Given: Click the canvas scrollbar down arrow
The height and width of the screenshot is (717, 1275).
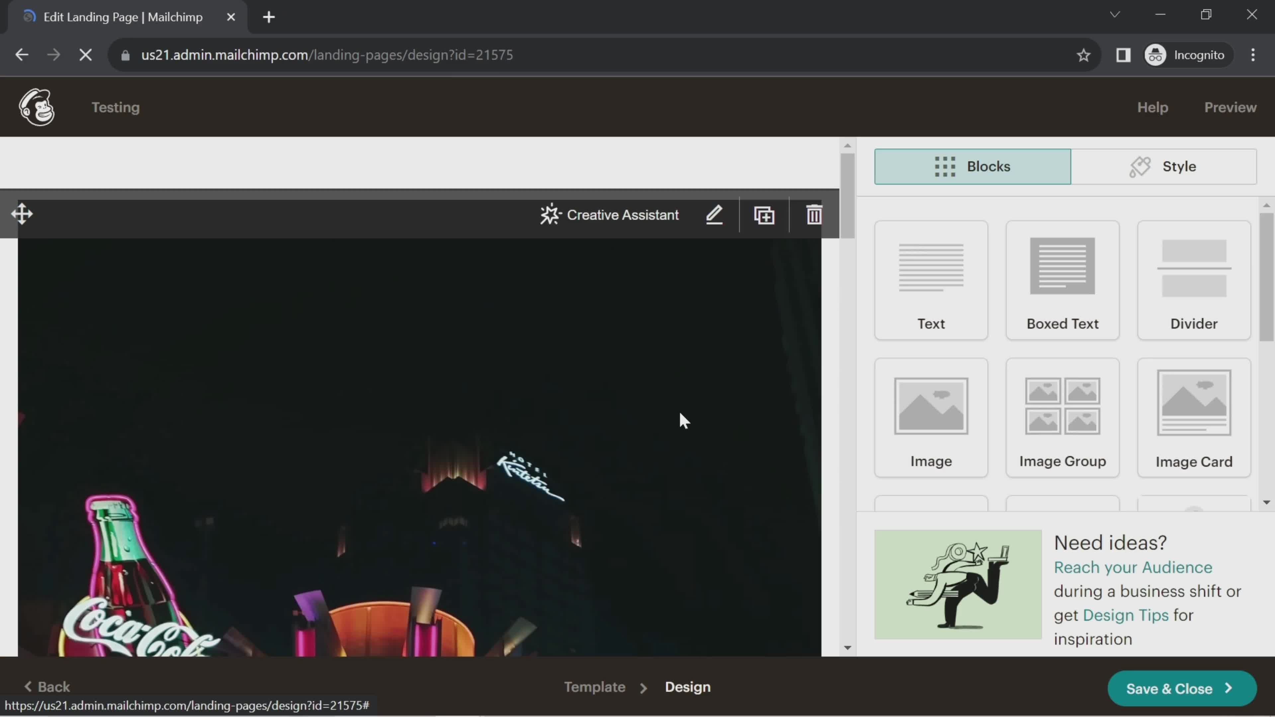Looking at the screenshot, I should [847, 648].
